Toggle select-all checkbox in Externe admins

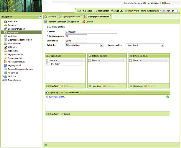point(131,60)
